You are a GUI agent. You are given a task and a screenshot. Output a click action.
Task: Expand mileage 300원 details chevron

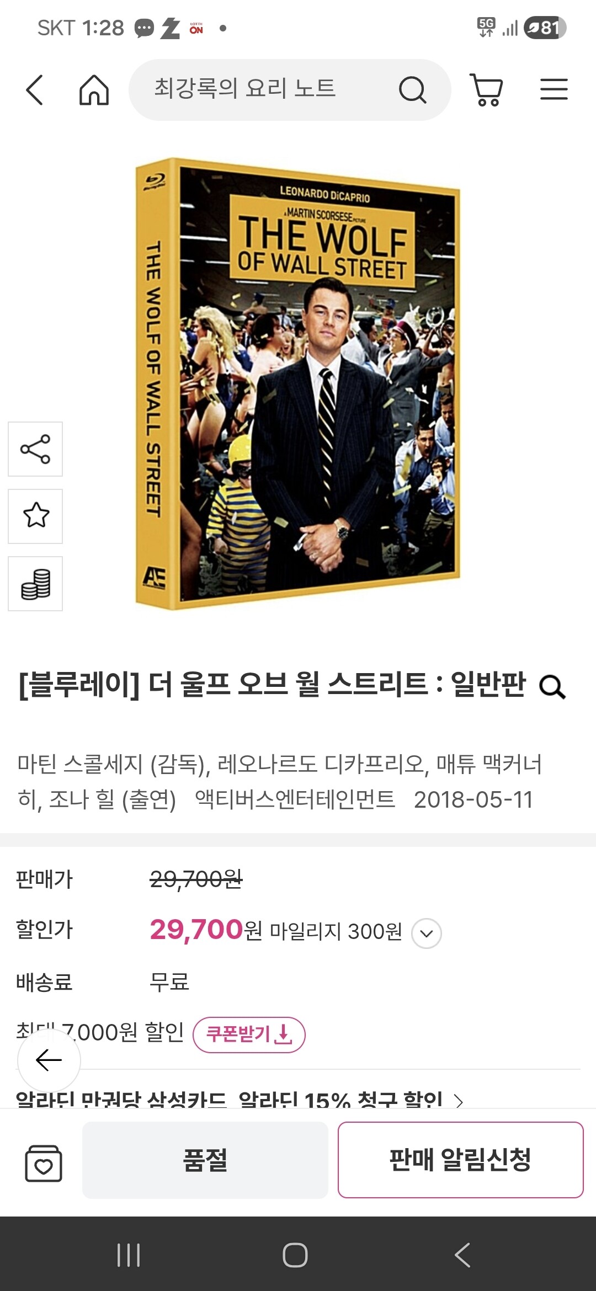coord(427,933)
